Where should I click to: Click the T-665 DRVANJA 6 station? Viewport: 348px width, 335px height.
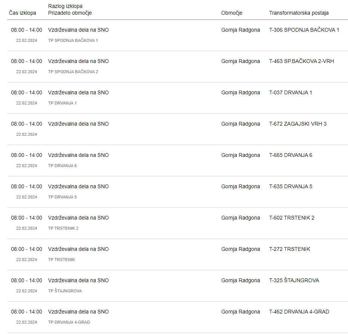pyautogui.click(x=291, y=155)
